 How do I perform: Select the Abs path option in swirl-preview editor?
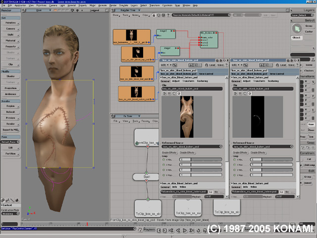pyautogui.click(x=216, y=192)
